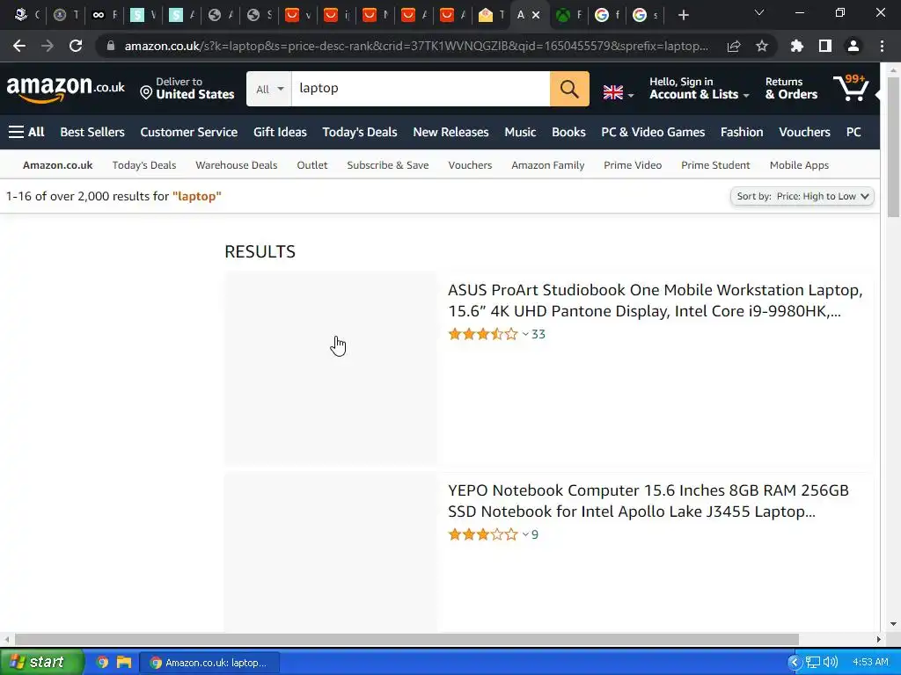The image size is (901, 675).
Task: Click ASUS ProArt product image placeholder
Action: (331, 367)
